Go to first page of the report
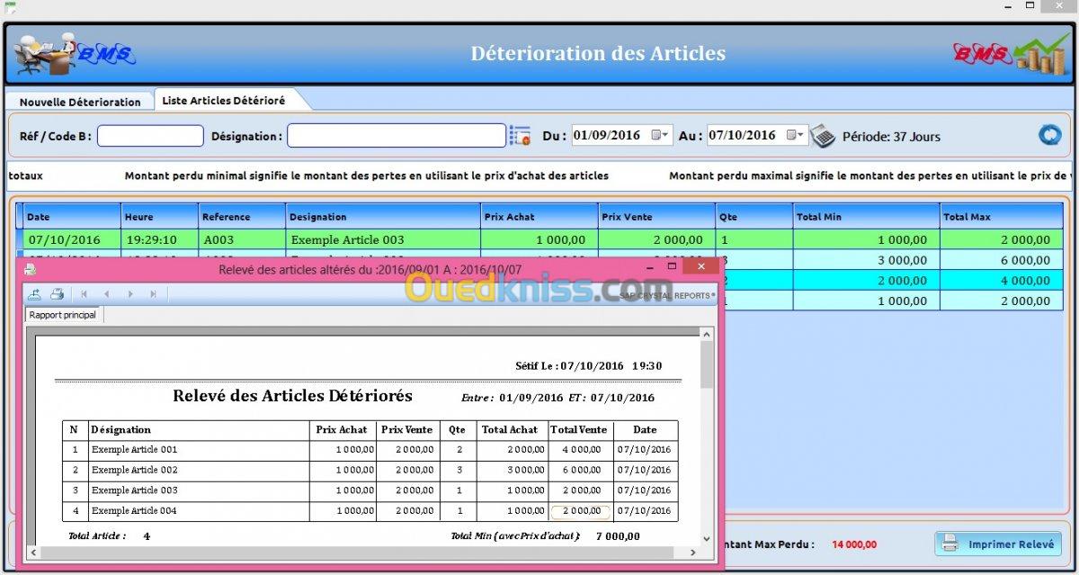The width and height of the screenshot is (1079, 575). click(85, 293)
